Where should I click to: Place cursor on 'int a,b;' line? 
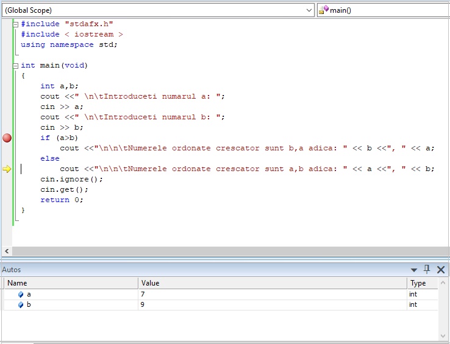pos(59,86)
